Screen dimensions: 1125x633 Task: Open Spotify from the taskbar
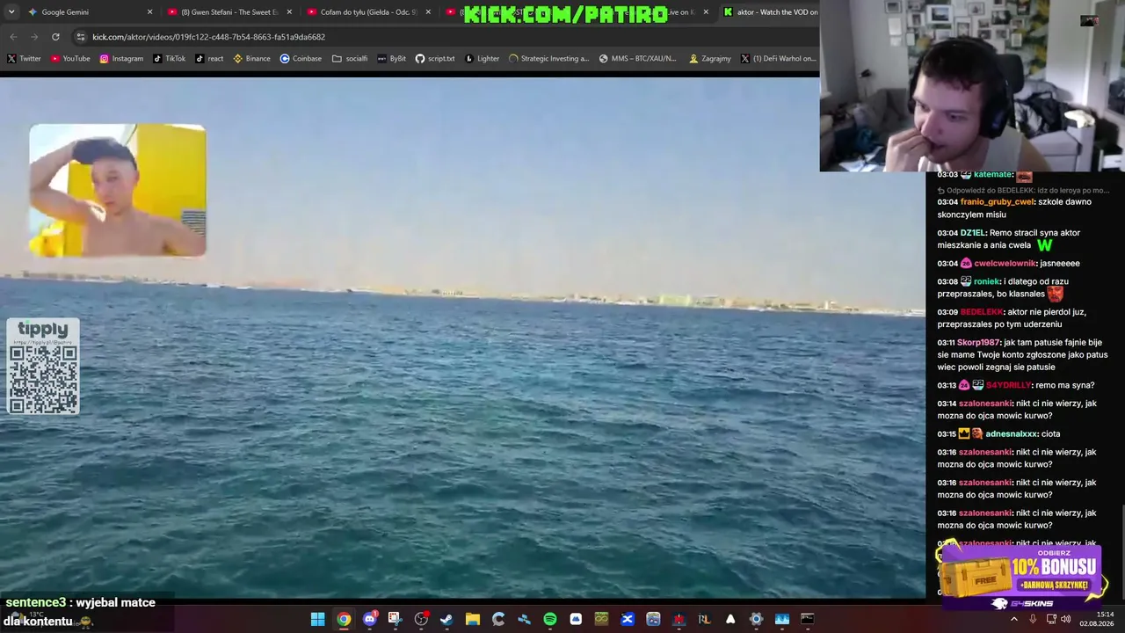549,619
